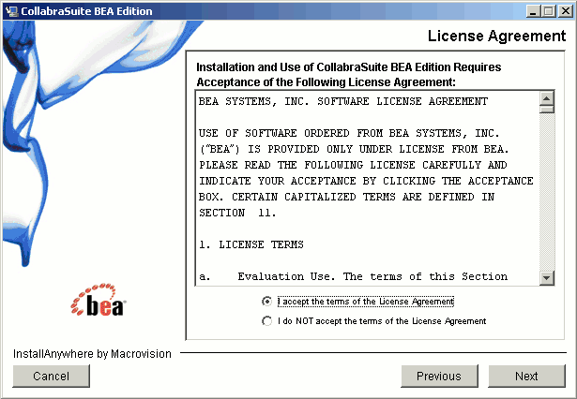Click '("BEA") IS PROVIDED ONLY UNDER LICENSE' line

tap(354, 149)
